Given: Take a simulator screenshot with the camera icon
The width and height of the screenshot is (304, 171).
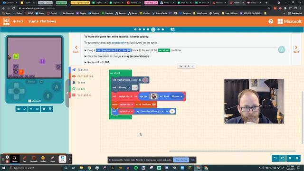Looking at the screenshot, I should tap(44, 109).
